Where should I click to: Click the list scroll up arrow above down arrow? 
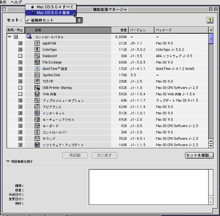(211, 141)
